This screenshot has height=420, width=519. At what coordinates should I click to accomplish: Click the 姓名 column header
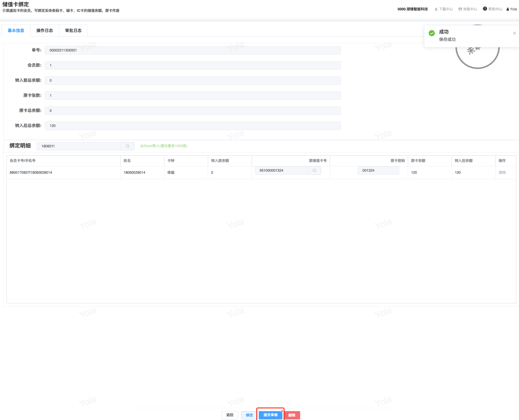127,161
